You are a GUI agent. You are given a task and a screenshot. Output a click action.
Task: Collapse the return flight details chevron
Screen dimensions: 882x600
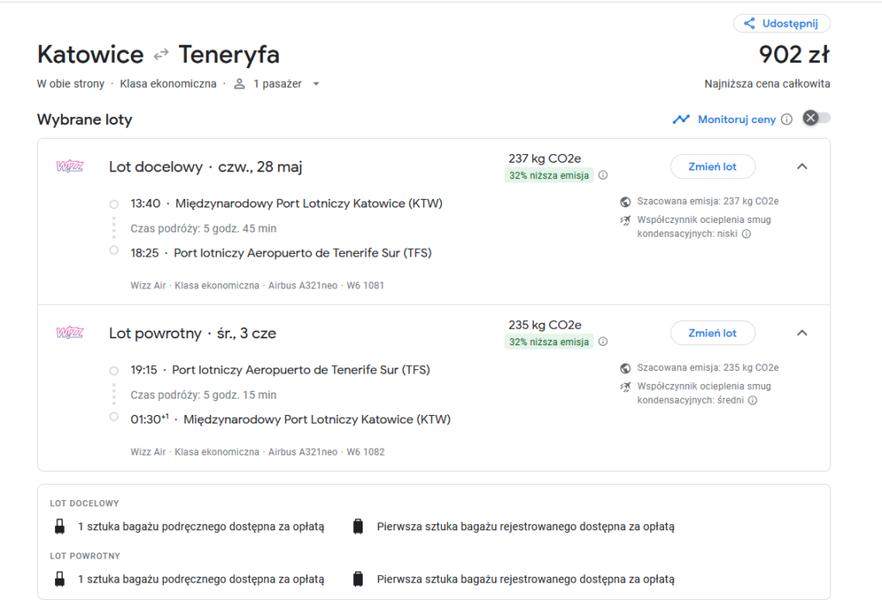802,333
